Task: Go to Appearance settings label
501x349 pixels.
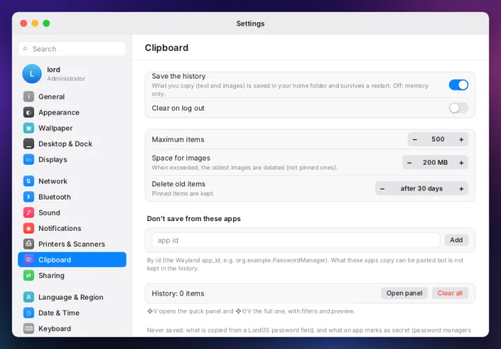Action: coord(58,113)
